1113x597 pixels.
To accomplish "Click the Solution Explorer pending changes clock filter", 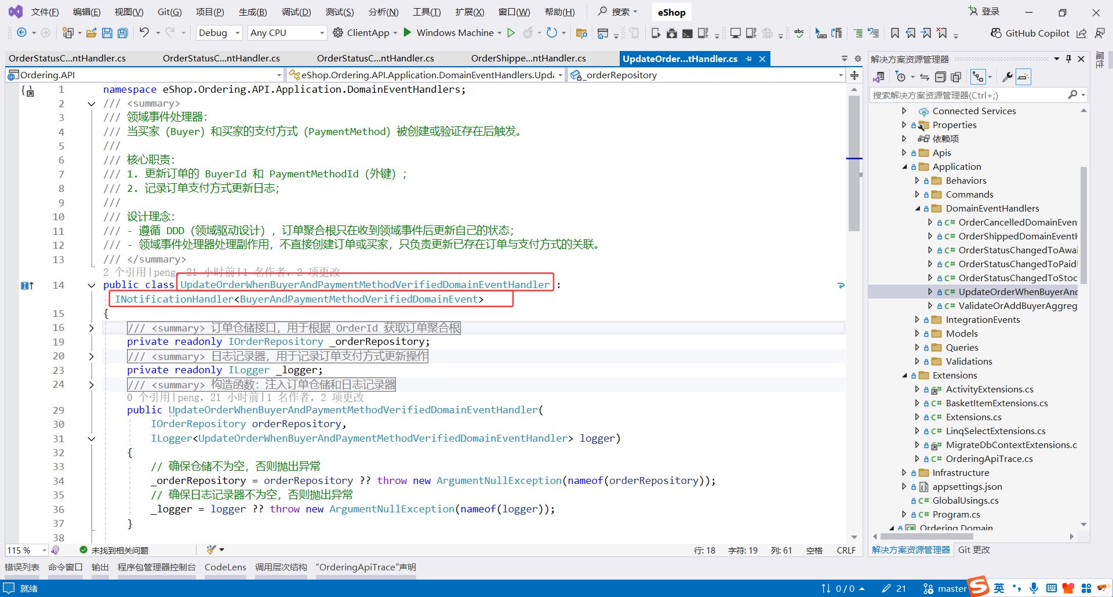I will pyautogui.click(x=900, y=77).
